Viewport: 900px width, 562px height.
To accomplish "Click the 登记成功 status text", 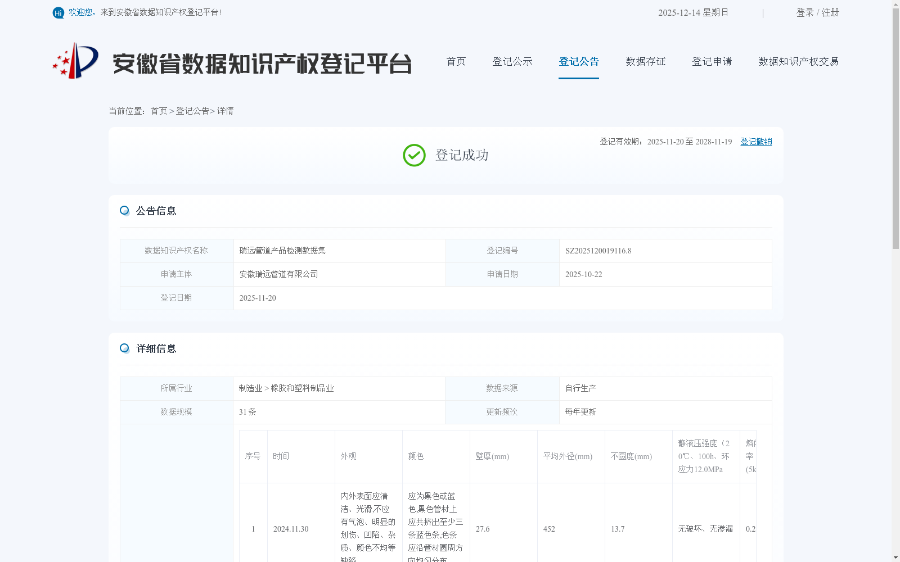I will [x=462, y=155].
